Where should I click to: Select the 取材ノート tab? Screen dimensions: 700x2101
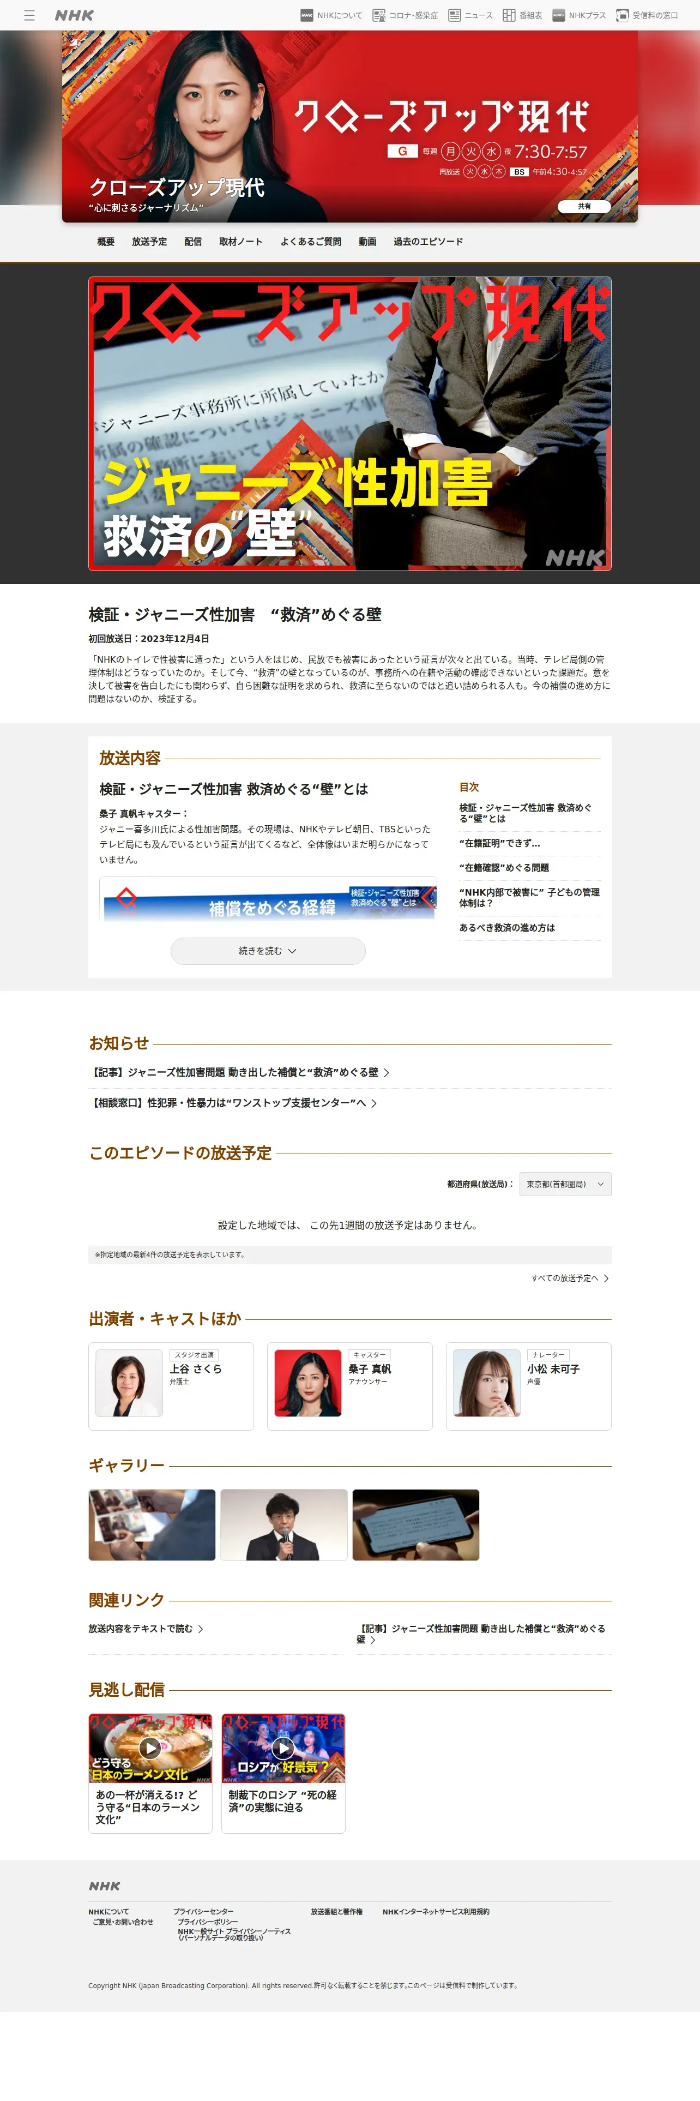pyautogui.click(x=241, y=242)
